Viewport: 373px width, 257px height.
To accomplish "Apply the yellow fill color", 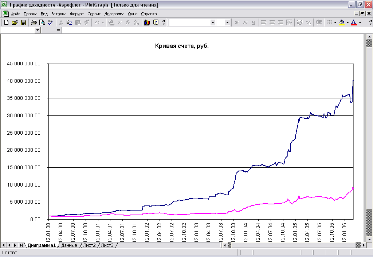I will coord(342,23).
